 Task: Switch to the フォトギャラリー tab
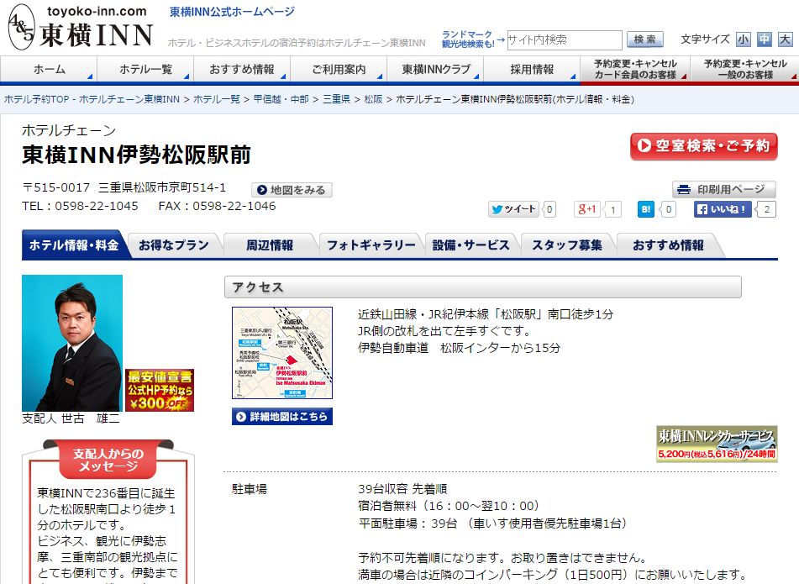click(371, 245)
